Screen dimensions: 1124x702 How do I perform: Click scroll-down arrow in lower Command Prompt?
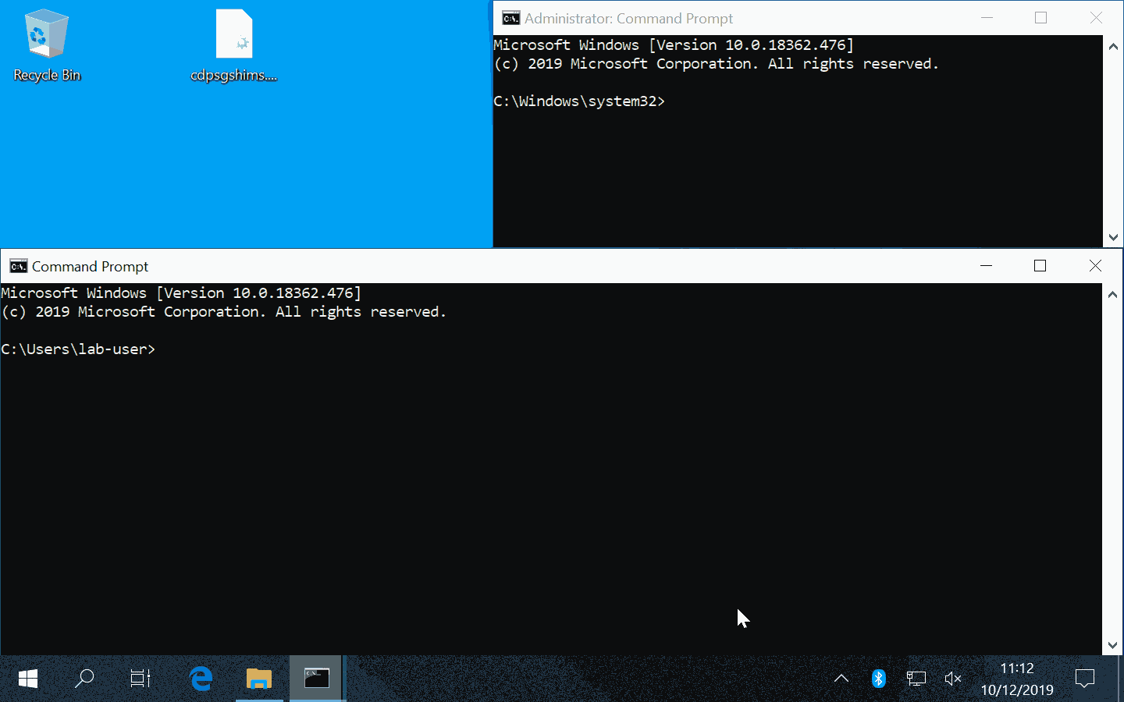click(x=1113, y=645)
